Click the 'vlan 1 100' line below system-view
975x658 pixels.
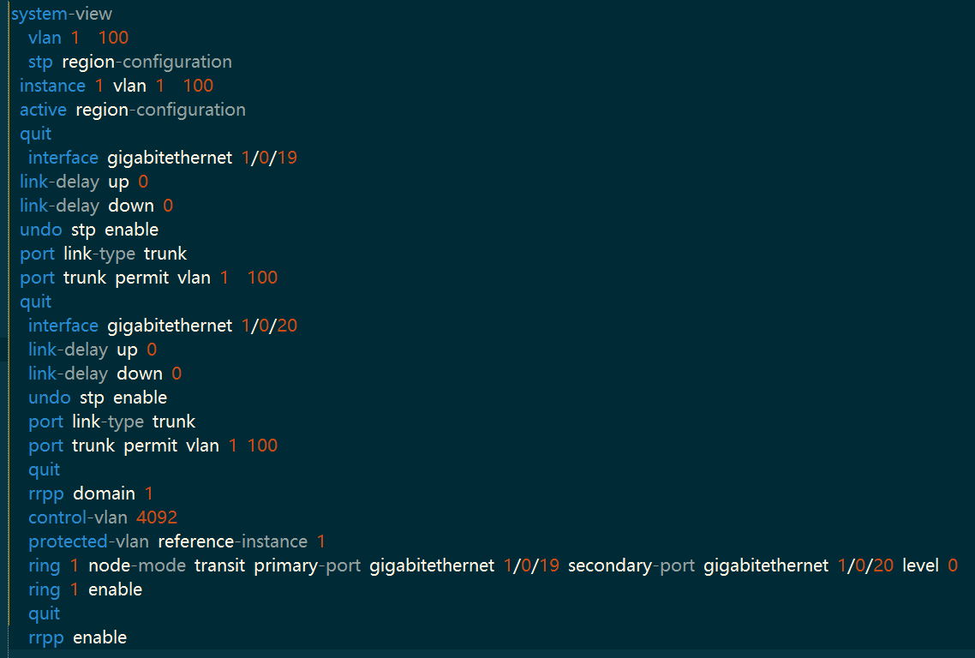tap(78, 38)
